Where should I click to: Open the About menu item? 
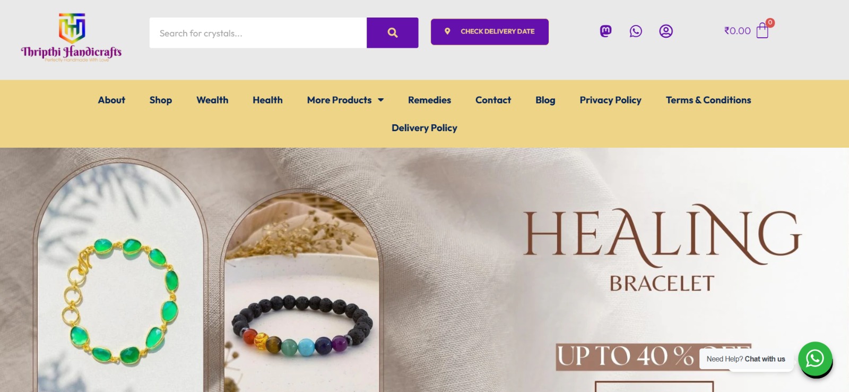coord(111,100)
